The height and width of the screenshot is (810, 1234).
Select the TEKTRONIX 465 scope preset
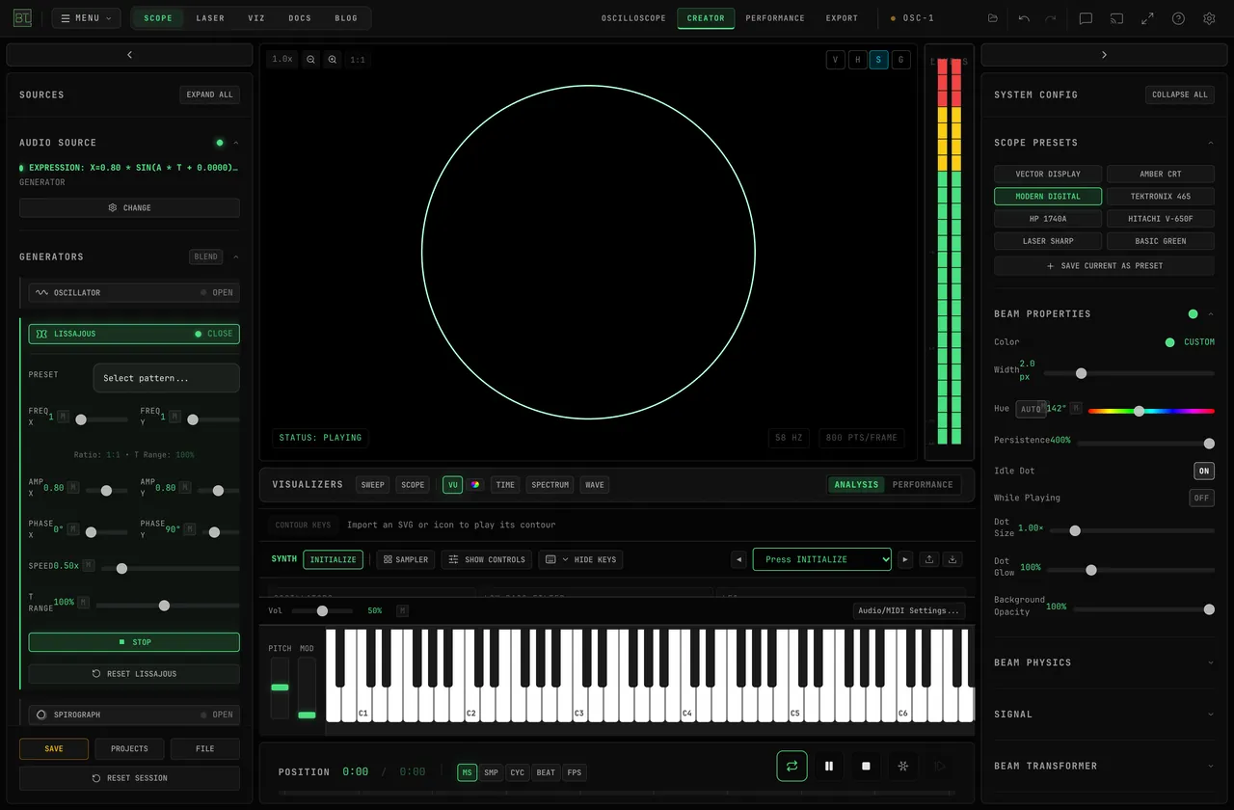pyautogui.click(x=1161, y=197)
